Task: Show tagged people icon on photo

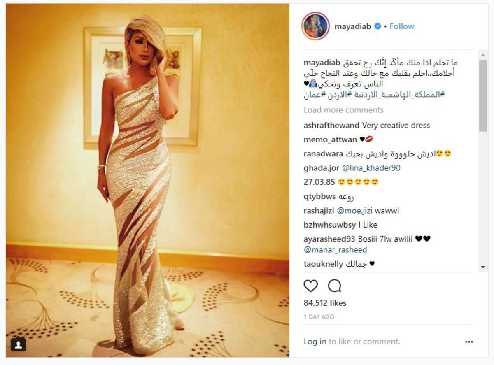Action: (18, 344)
